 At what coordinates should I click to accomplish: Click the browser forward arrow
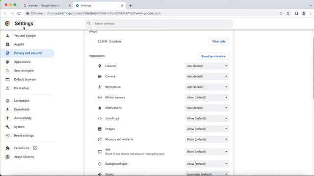(12, 13)
